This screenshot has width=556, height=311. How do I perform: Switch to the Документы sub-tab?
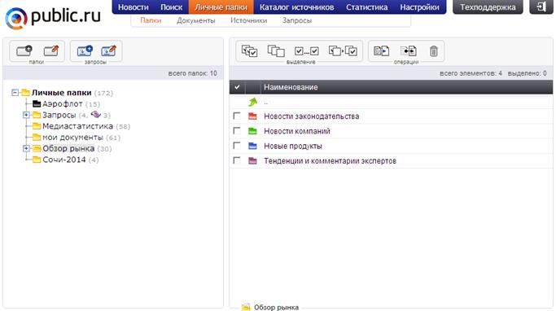tap(195, 20)
